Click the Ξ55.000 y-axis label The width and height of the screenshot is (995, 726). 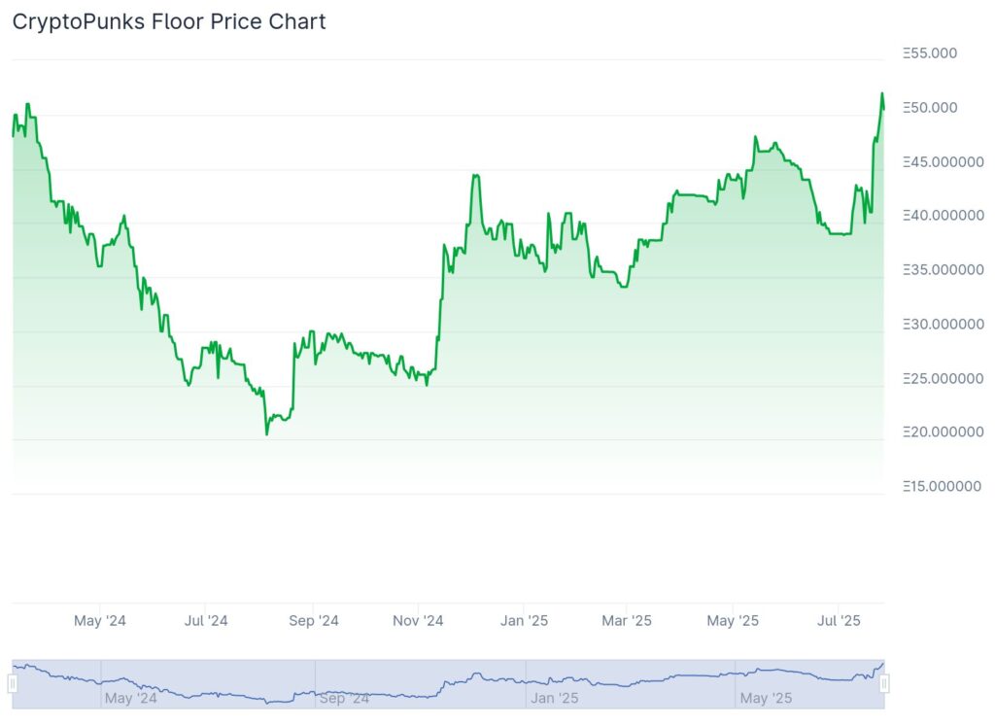pyautogui.click(x=930, y=53)
